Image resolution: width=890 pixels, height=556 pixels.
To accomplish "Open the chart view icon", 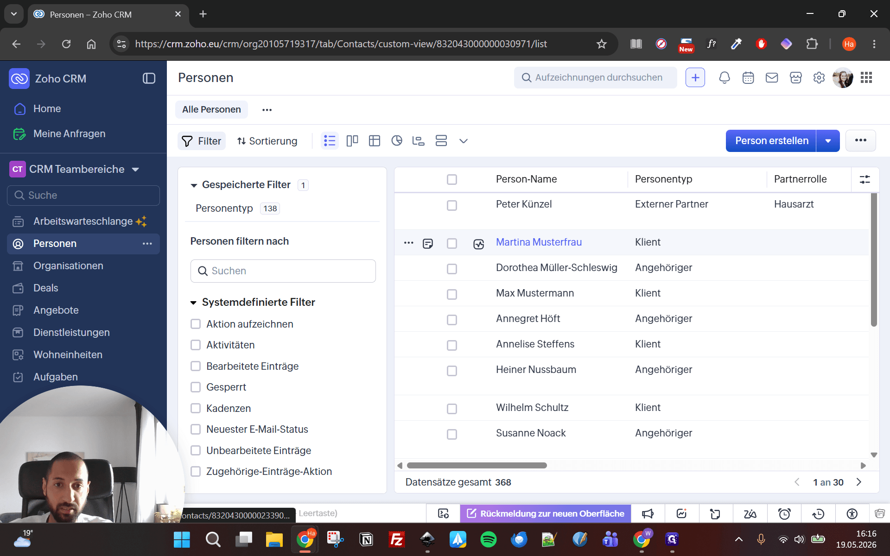I will [397, 141].
